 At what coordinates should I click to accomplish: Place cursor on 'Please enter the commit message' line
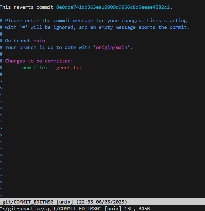(x=93, y=21)
